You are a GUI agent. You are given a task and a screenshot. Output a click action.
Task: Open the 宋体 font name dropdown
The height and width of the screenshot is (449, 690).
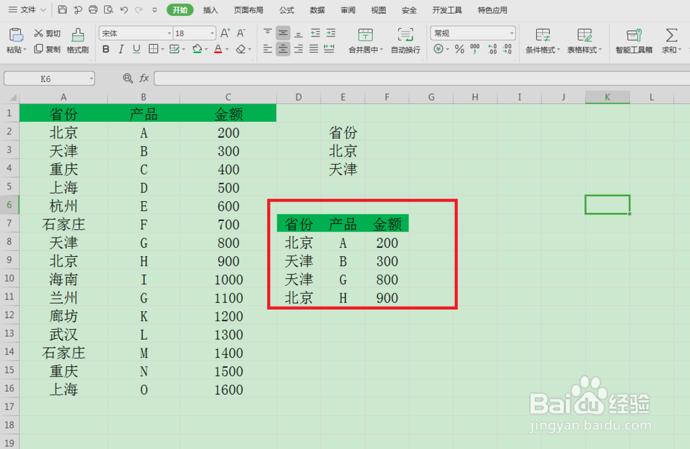point(169,33)
